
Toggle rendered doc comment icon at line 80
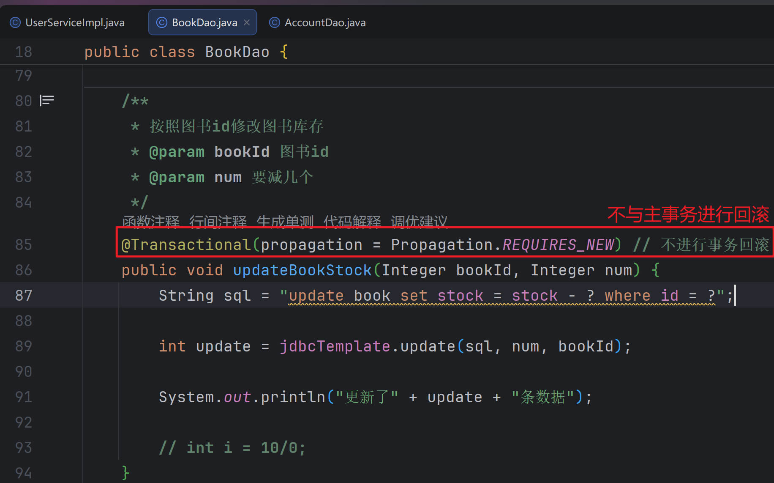[x=47, y=100]
